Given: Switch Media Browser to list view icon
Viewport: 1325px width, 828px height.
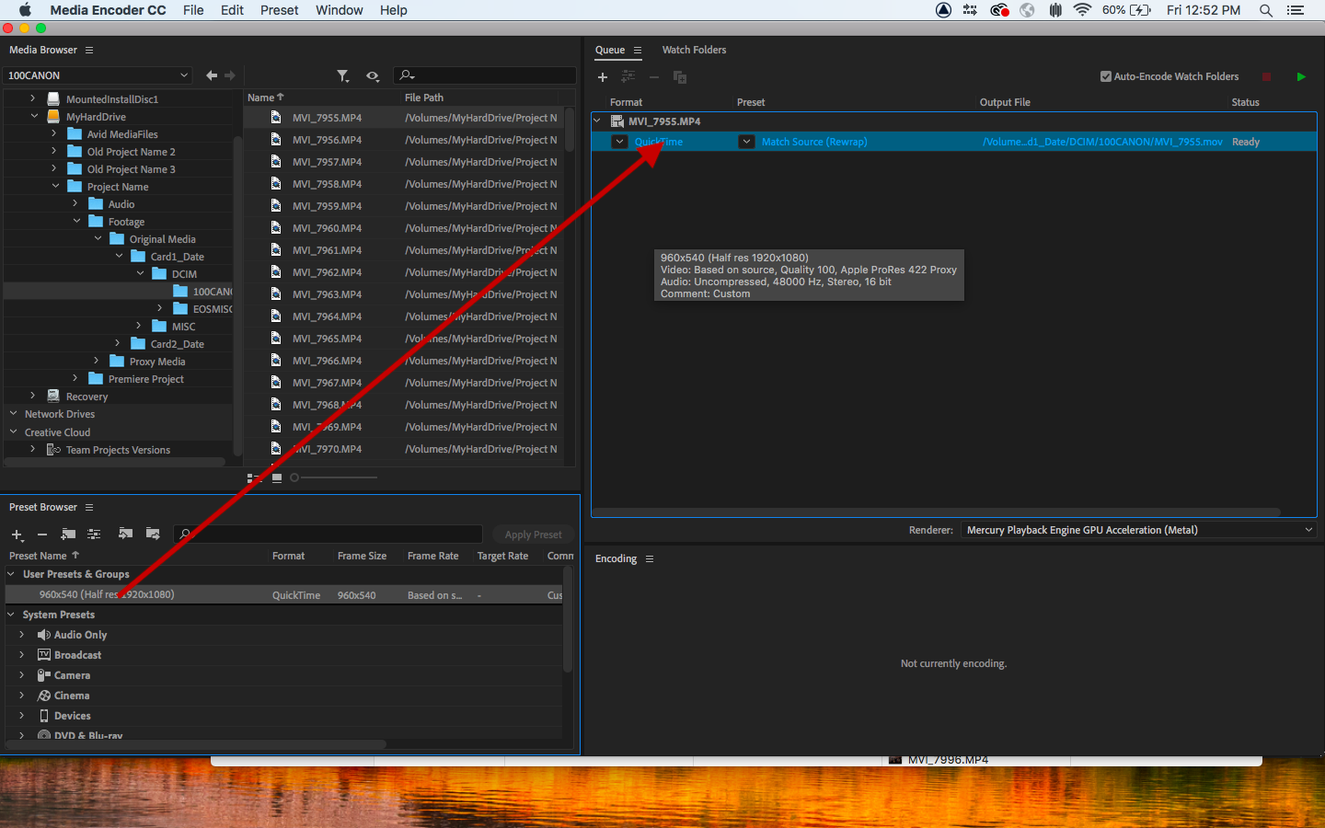Looking at the screenshot, I should point(255,477).
